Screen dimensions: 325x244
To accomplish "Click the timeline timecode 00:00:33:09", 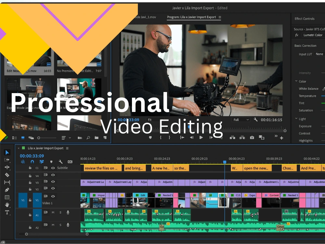I will [32, 156].
